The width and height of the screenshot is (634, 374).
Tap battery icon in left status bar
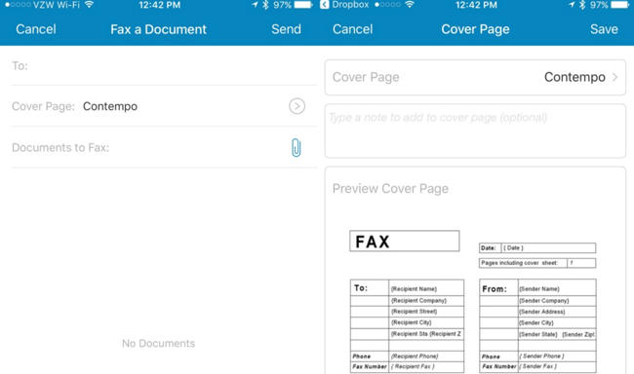click(x=303, y=5)
